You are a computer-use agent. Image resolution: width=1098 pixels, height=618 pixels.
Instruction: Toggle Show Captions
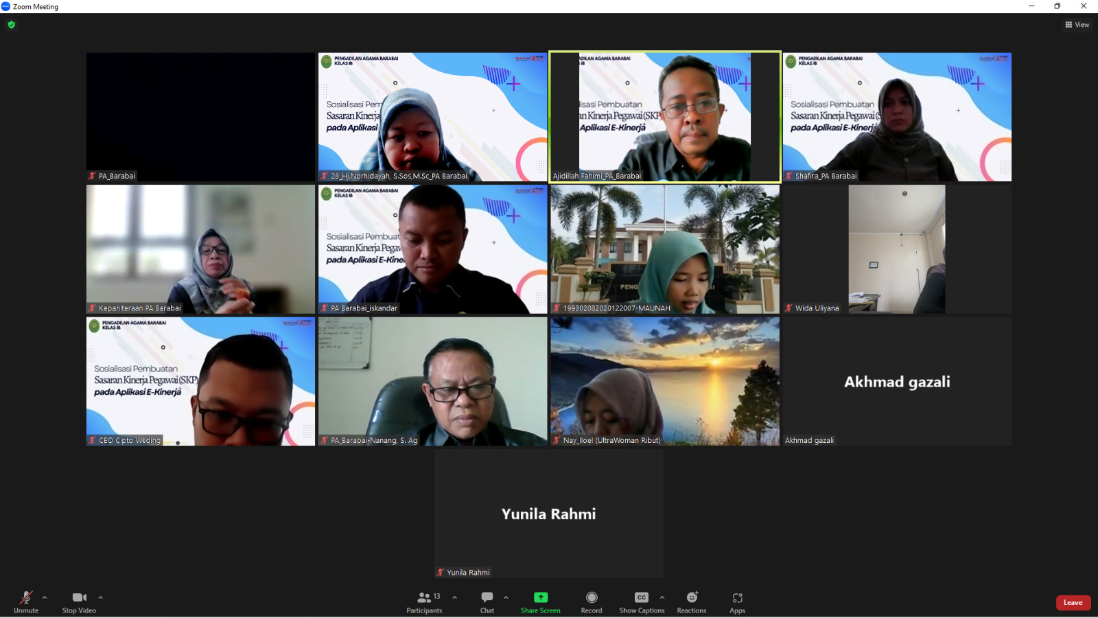tap(642, 602)
